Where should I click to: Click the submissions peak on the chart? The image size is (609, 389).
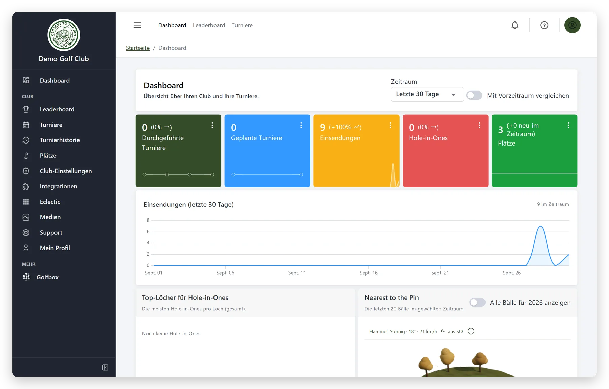coord(541,226)
